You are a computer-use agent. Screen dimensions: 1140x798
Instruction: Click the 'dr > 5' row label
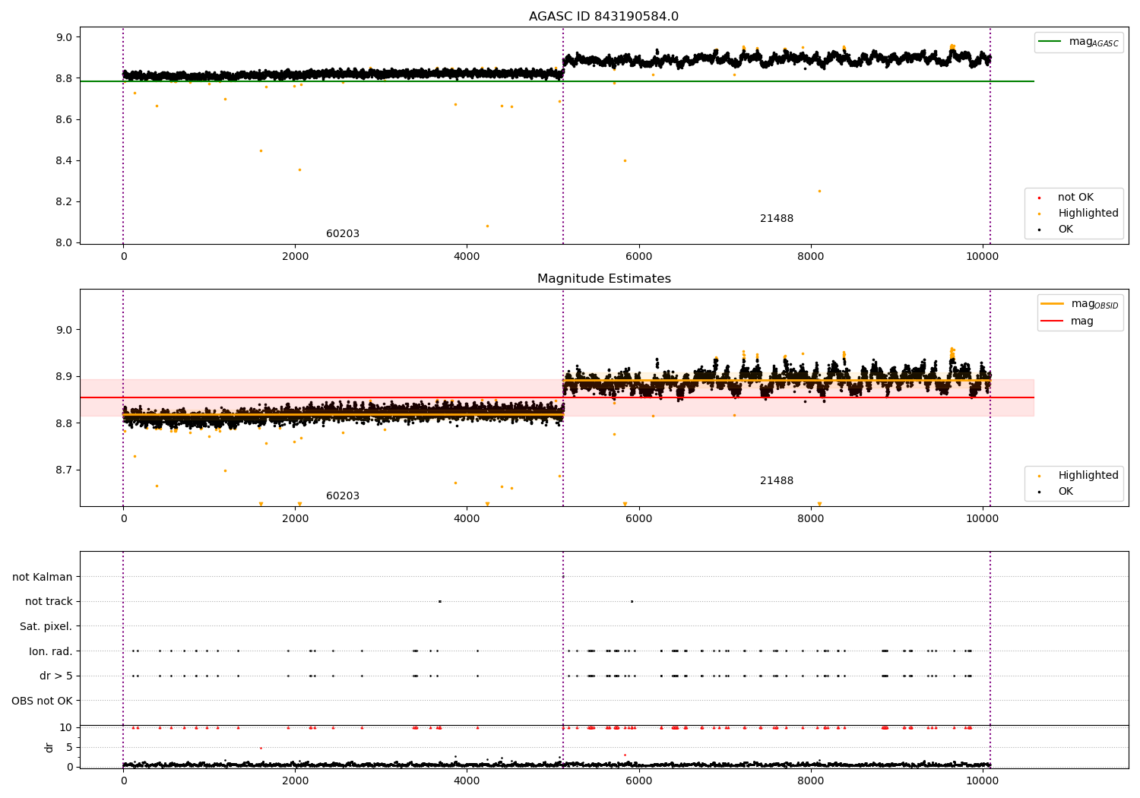tap(56, 676)
